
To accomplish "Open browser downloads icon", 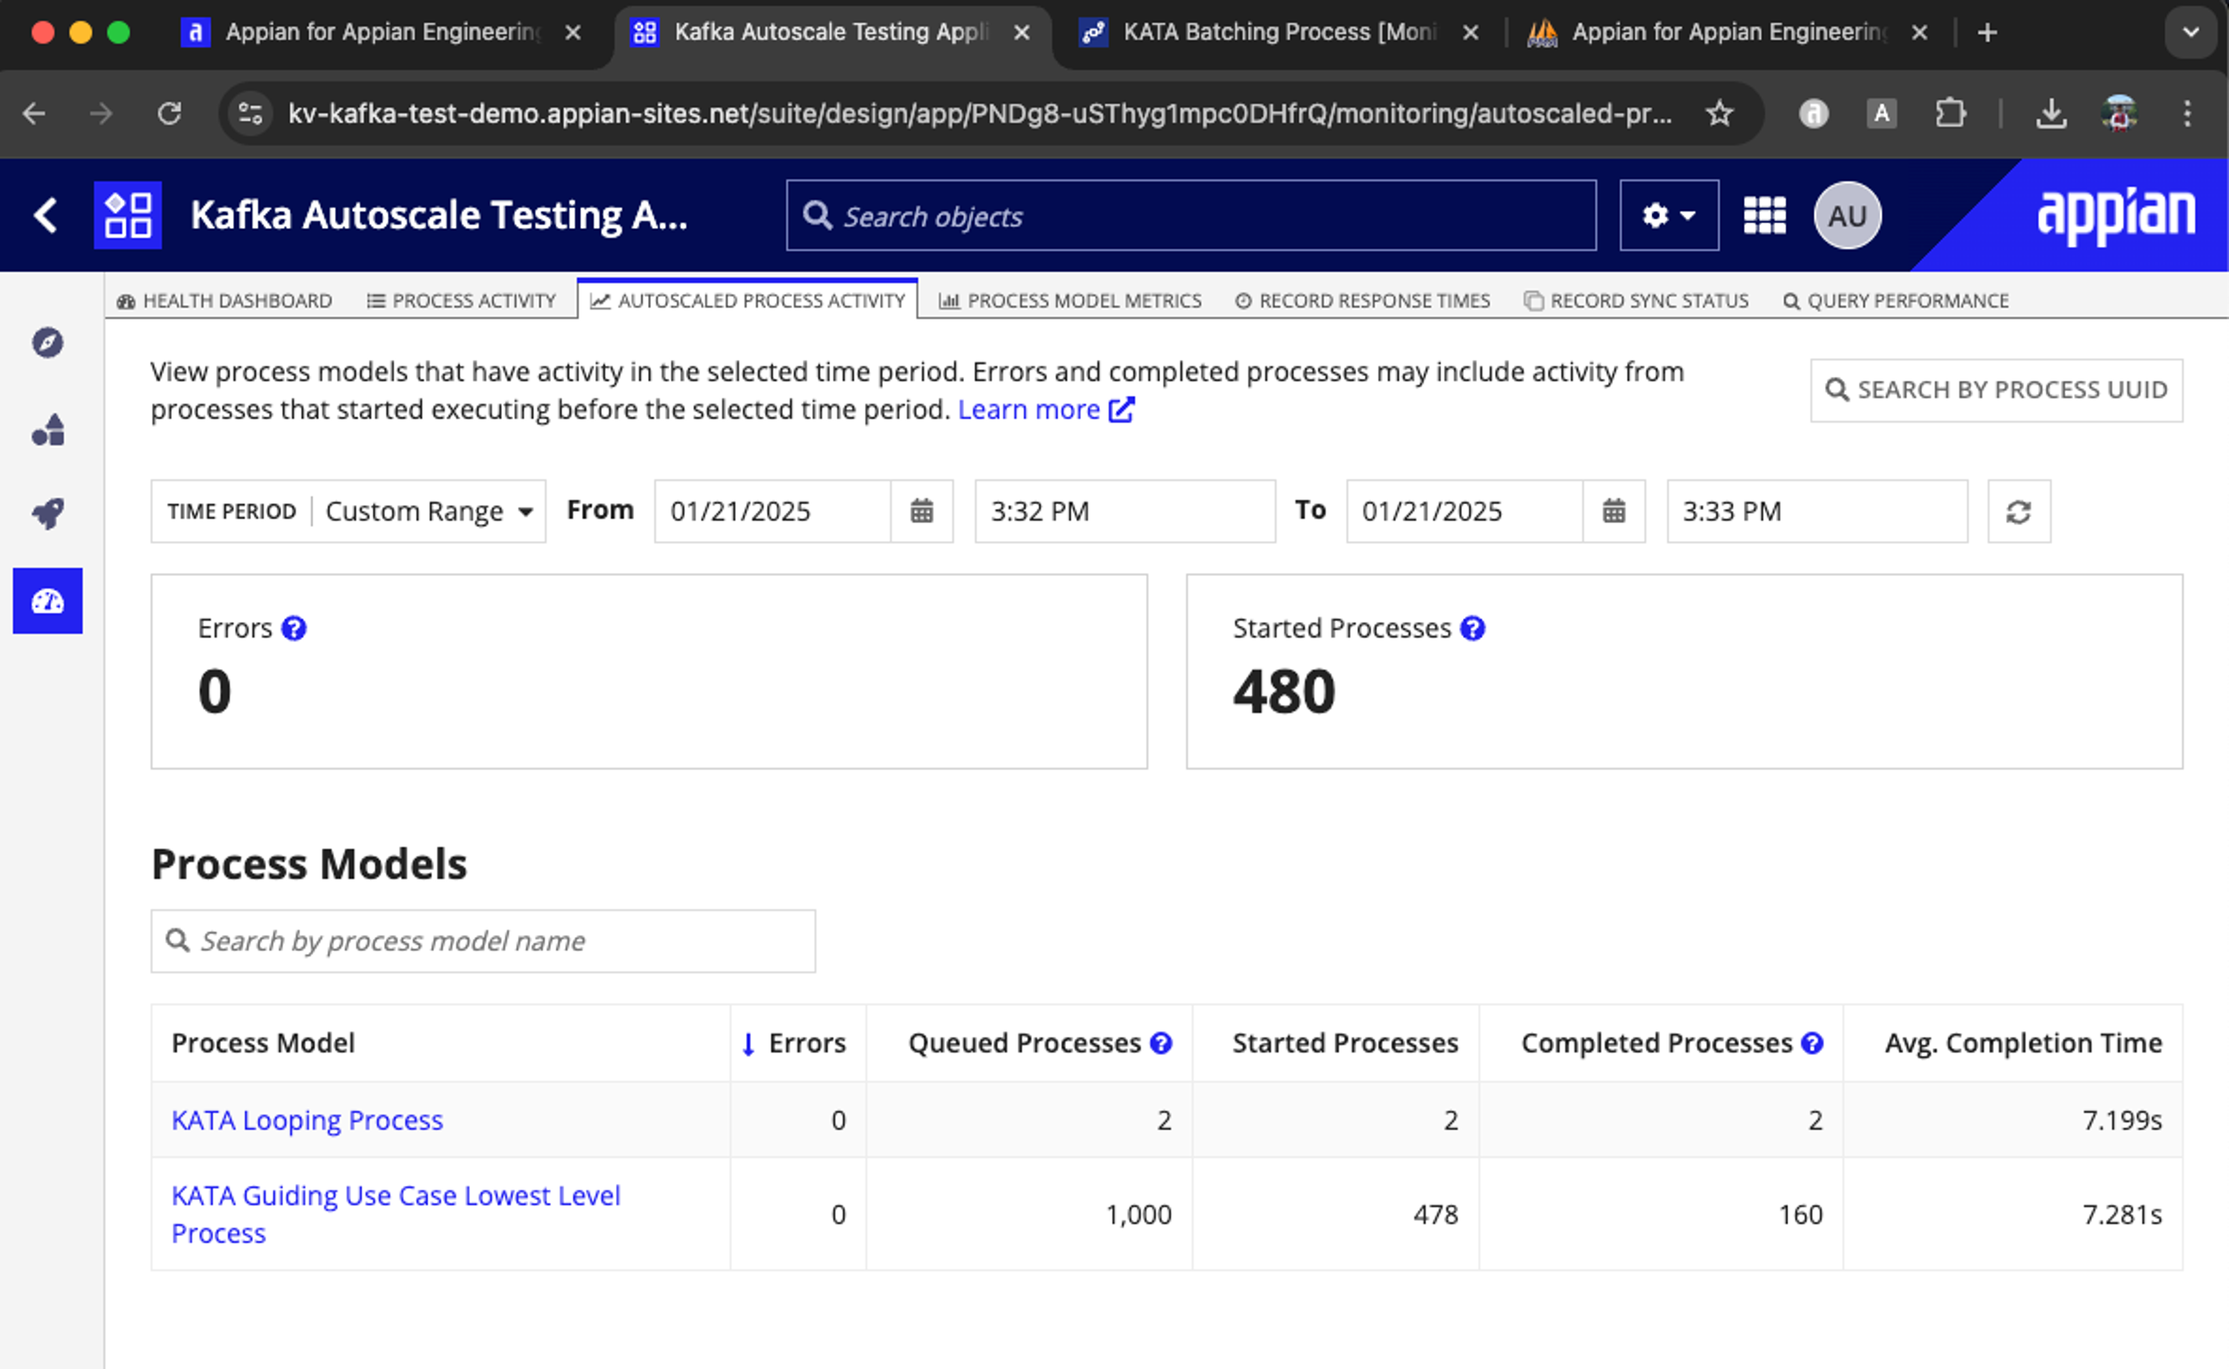I will coord(2051,113).
